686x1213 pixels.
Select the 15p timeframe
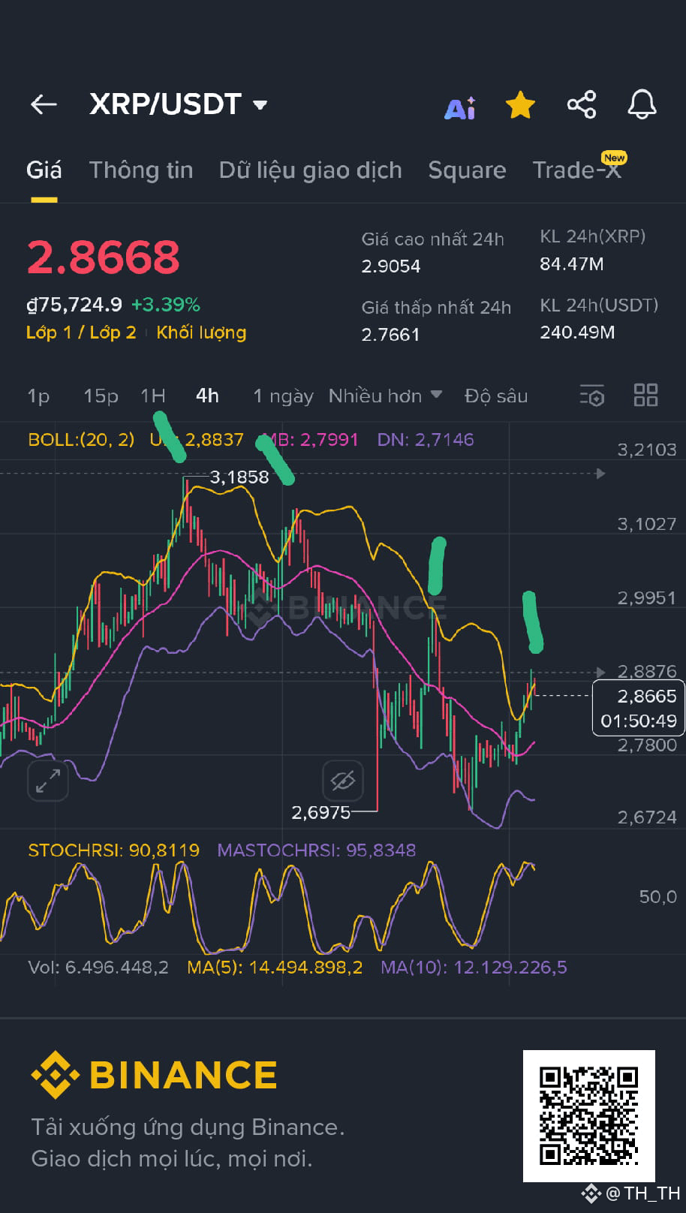[101, 396]
